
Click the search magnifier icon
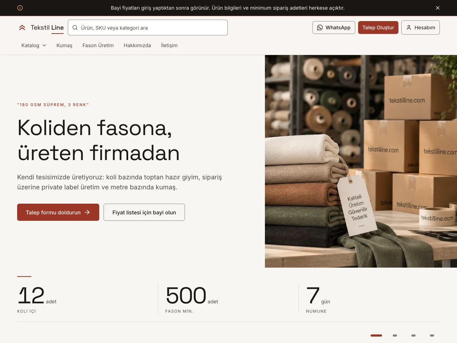pyautogui.click(x=75, y=28)
